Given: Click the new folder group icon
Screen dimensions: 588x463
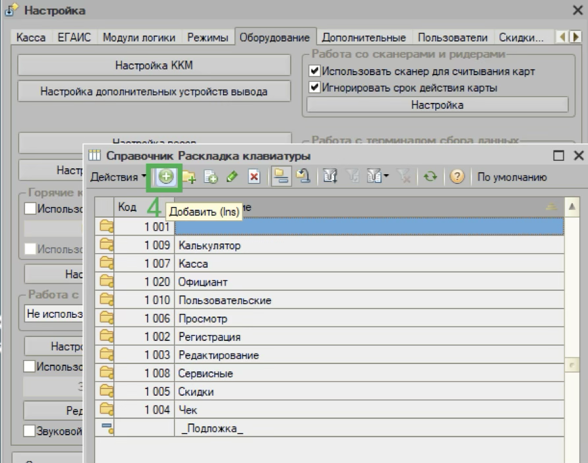Looking at the screenshot, I should 191,177.
